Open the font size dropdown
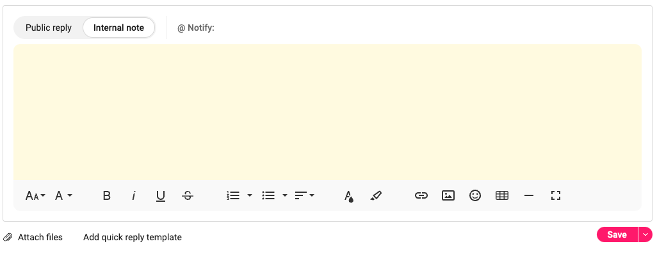The width and height of the screenshot is (657, 255). click(35, 195)
